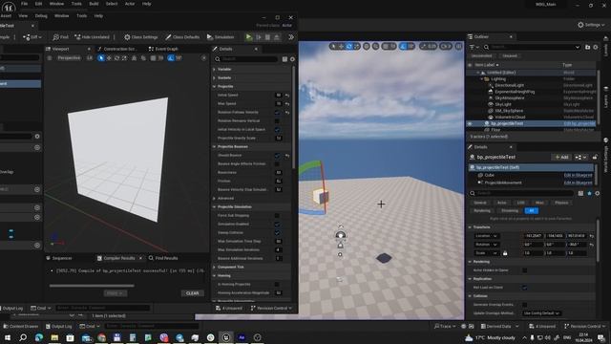611x344 pixels.
Task: Open Blueprint Details settings gear
Action: click(x=292, y=59)
